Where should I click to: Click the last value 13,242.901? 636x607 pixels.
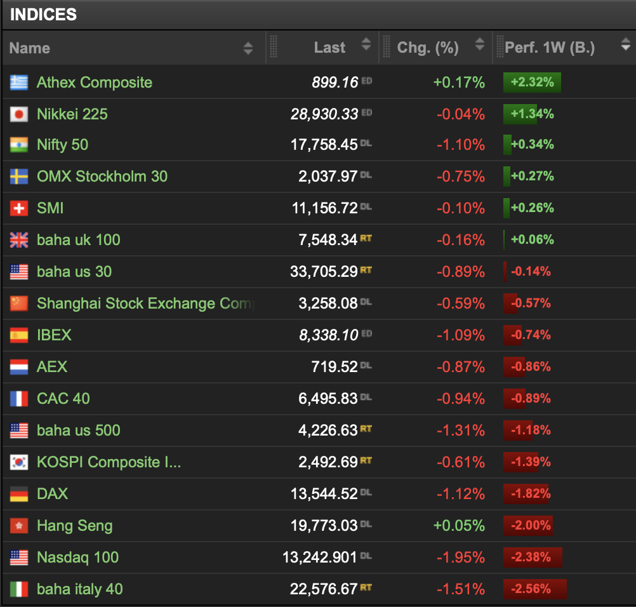(320, 557)
